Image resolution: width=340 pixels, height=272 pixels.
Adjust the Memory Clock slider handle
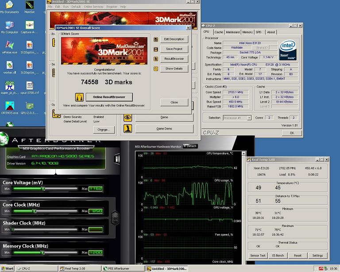click(x=43, y=252)
